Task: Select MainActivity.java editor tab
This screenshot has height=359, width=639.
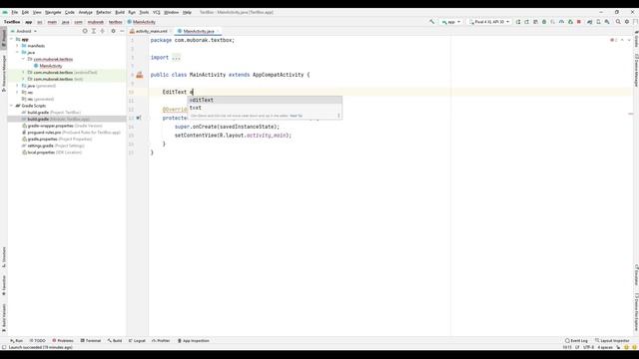Action: pyautogui.click(x=198, y=31)
